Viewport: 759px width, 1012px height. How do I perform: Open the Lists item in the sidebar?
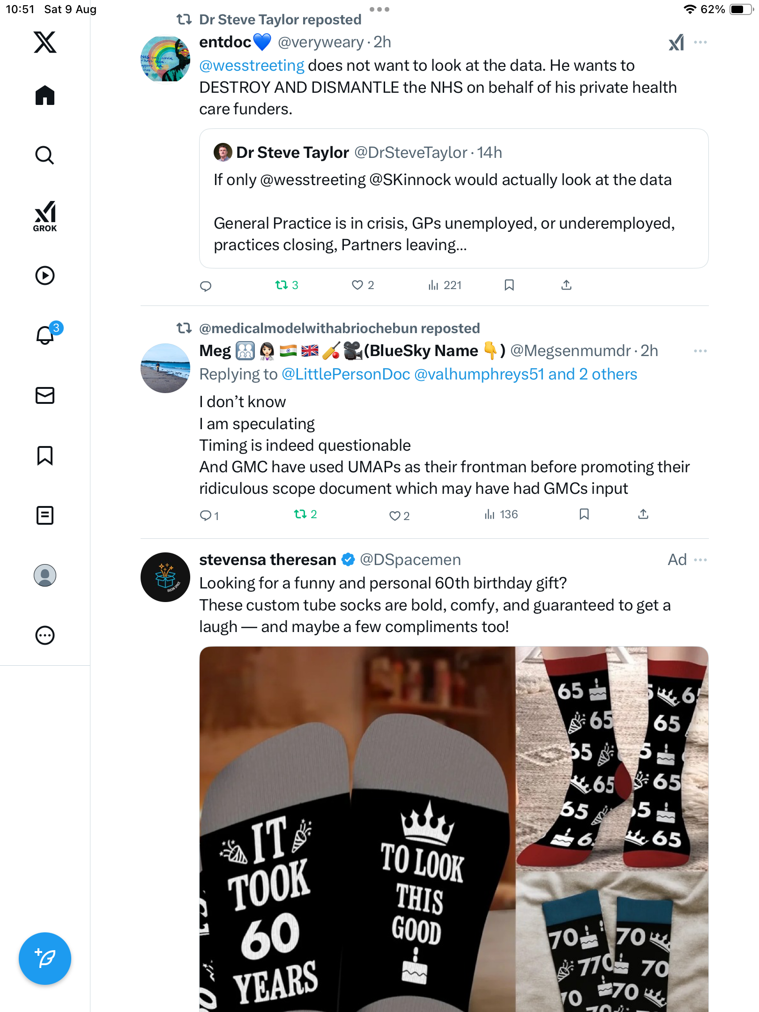pos(45,515)
